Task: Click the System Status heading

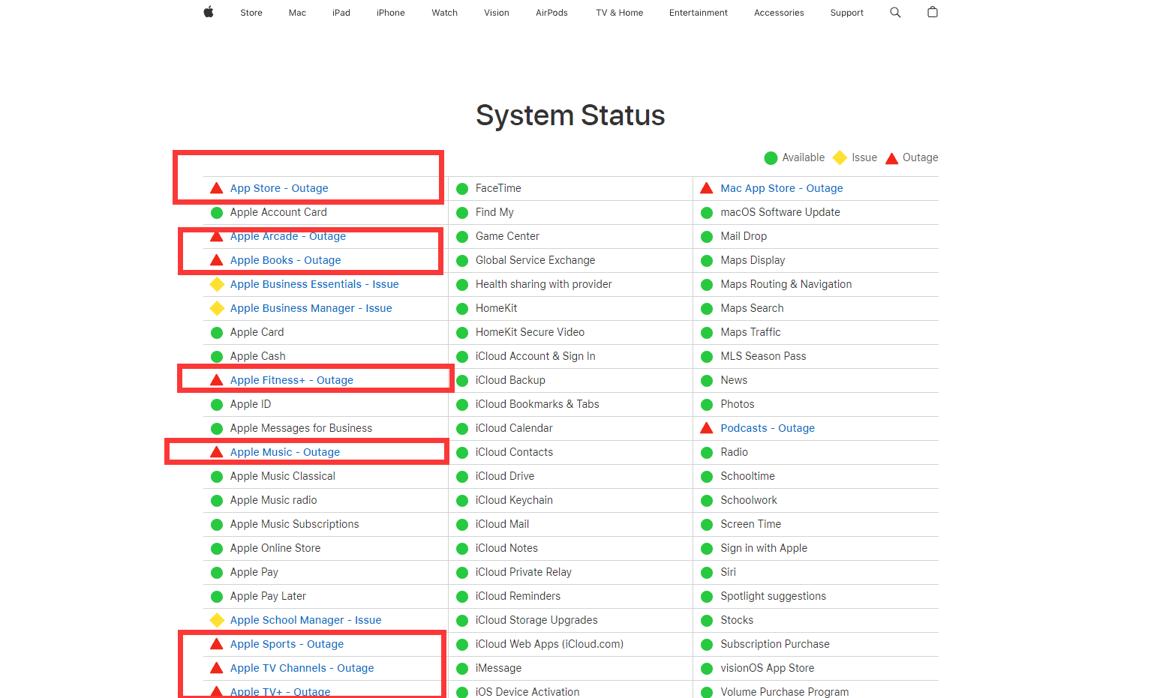Action: 570,115
